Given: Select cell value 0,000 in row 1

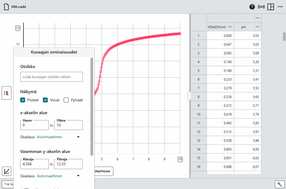Looking at the screenshot, I should pyautogui.click(x=220, y=35).
